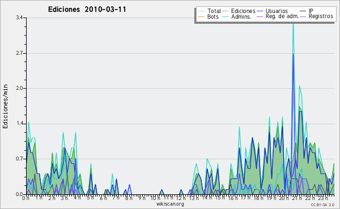Click the 2.0 y-axis value label

(19, 88)
